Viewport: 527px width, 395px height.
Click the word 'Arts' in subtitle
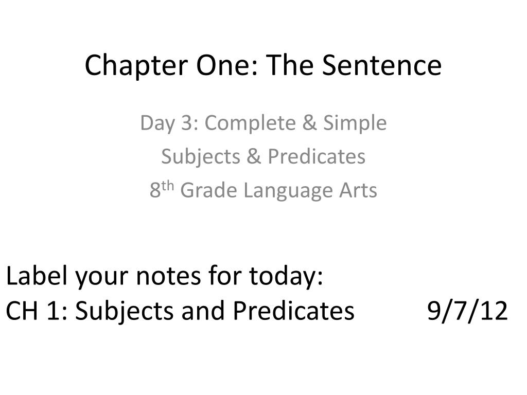pyautogui.click(x=358, y=190)
